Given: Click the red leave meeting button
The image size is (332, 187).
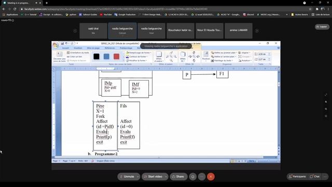Looking at the screenshot, I should [211, 177].
